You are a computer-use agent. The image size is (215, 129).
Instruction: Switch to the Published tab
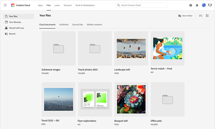64,25
